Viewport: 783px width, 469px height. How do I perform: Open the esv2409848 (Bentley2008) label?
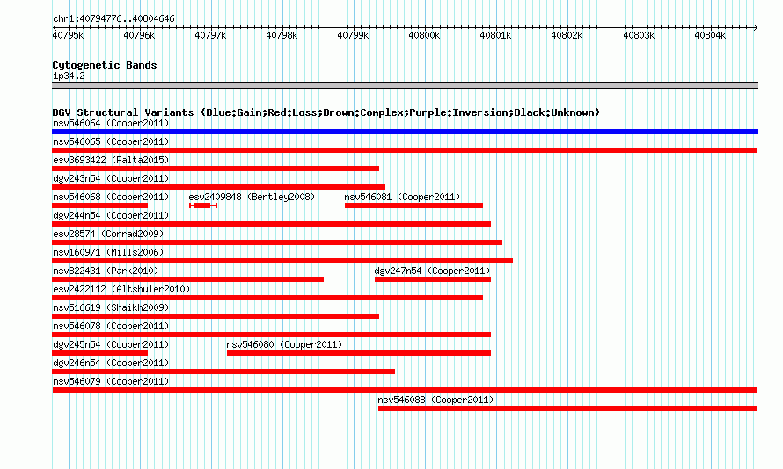pyautogui.click(x=252, y=197)
